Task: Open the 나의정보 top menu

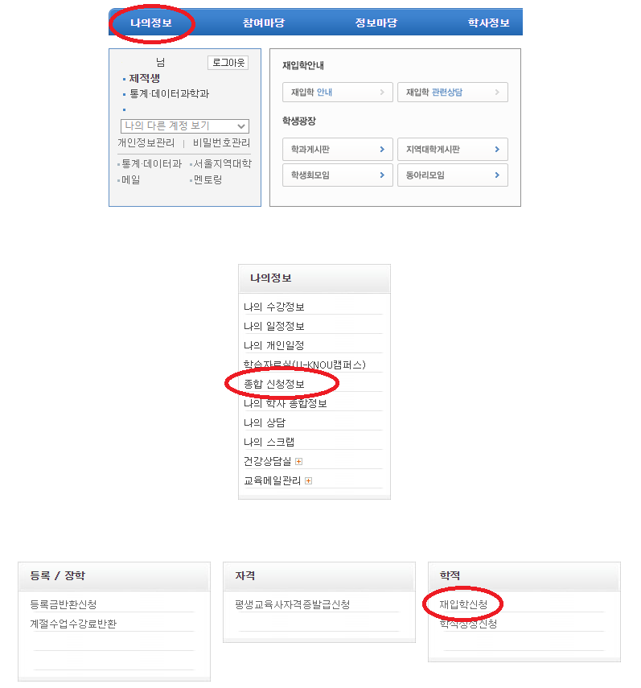Action: 151,23
